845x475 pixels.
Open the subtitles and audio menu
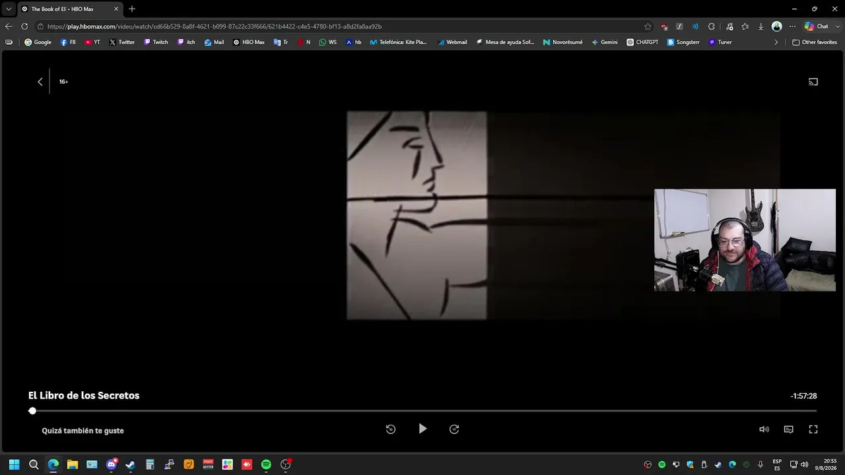coord(788,429)
